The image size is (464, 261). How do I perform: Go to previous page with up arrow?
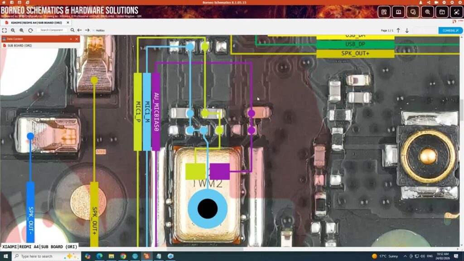398,30
